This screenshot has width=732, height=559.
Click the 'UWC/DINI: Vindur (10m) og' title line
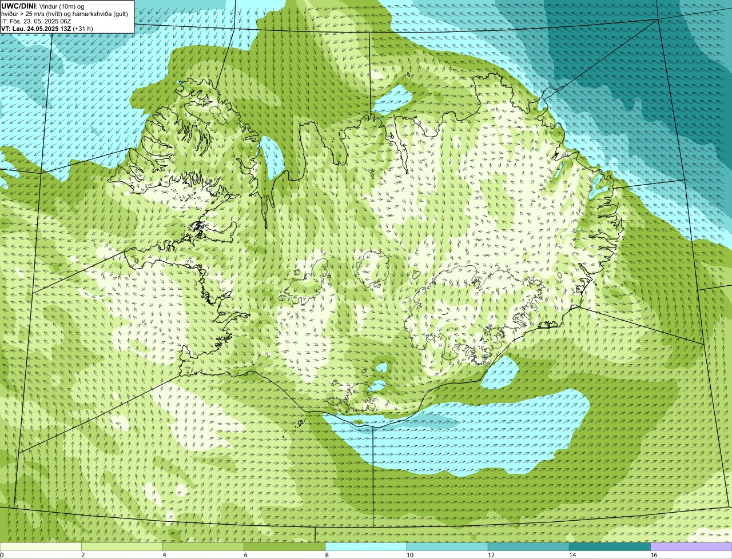(x=42, y=6)
